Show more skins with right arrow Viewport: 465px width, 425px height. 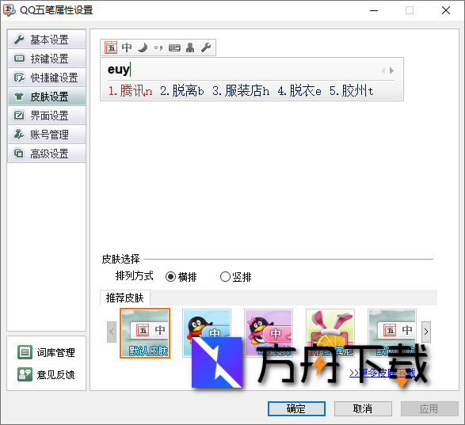(426, 332)
